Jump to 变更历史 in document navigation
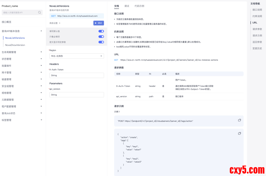The height and width of the screenshot is (176, 266). pos(257,48)
